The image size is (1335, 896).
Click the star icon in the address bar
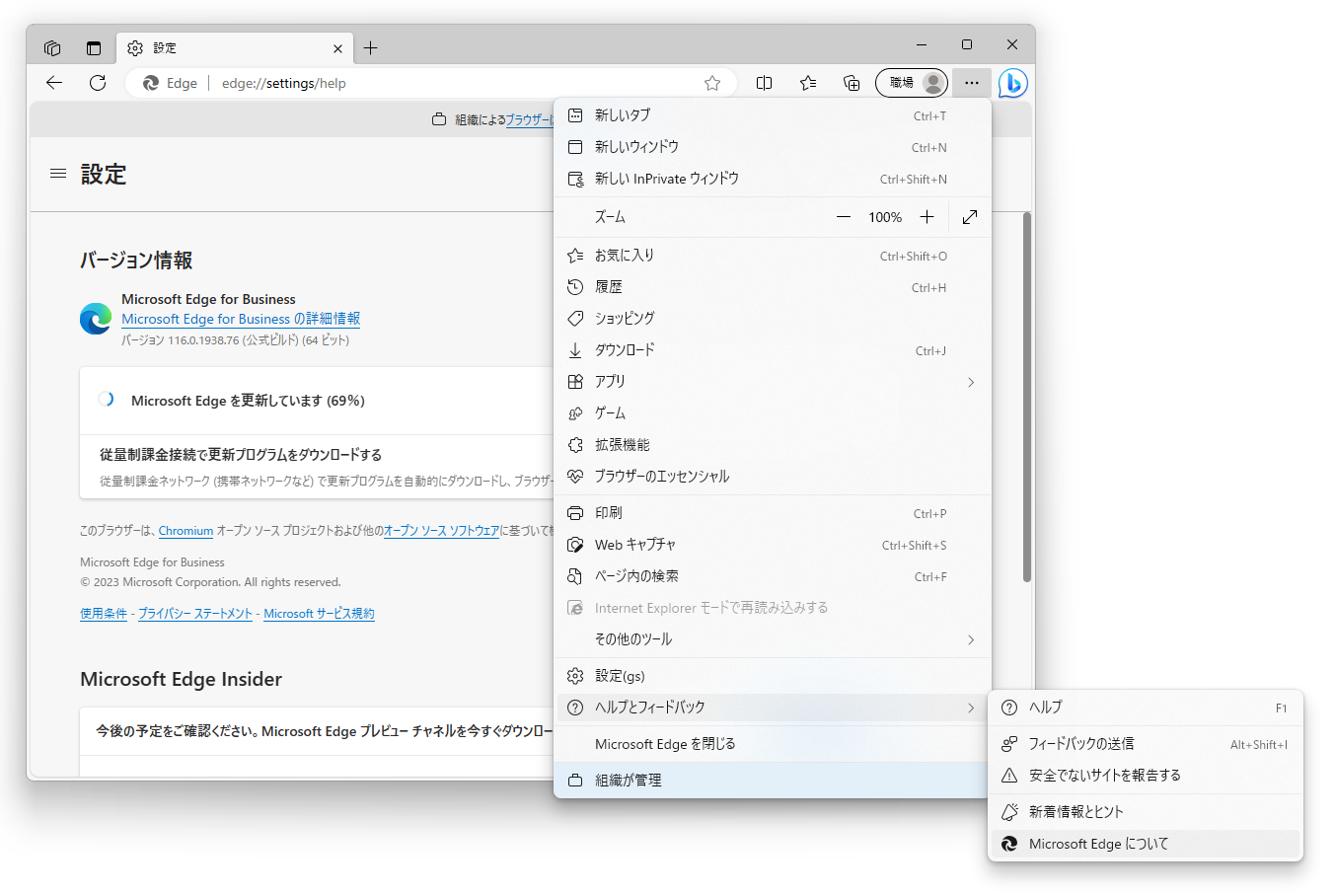712,83
